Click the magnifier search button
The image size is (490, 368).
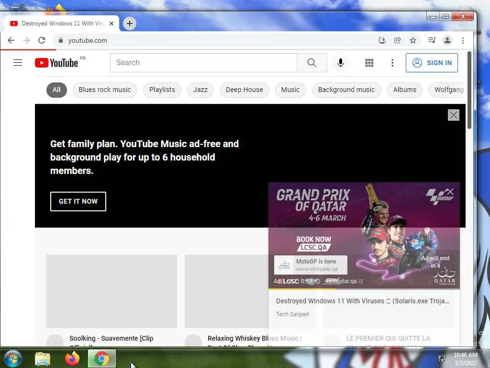312,63
